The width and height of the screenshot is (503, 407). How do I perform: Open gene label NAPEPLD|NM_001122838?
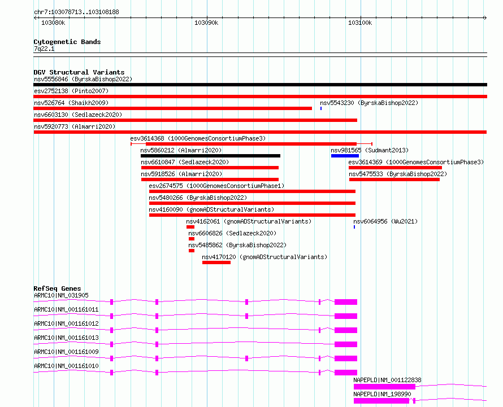[x=387, y=380]
